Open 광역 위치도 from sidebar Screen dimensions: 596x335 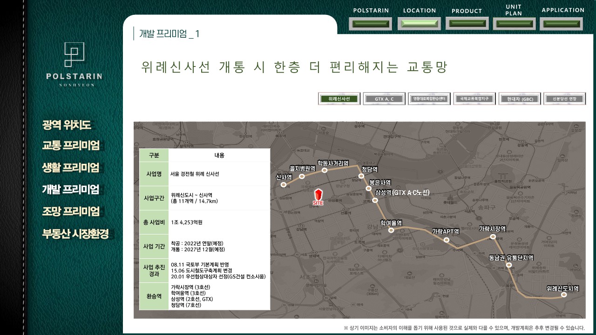[67, 125]
